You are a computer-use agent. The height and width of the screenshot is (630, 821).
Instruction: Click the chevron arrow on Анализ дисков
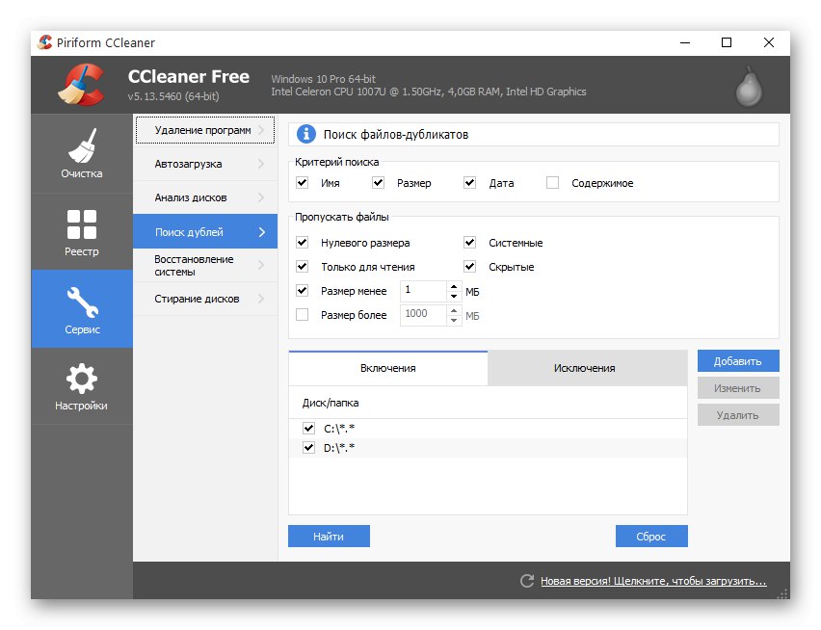click(261, 197)
